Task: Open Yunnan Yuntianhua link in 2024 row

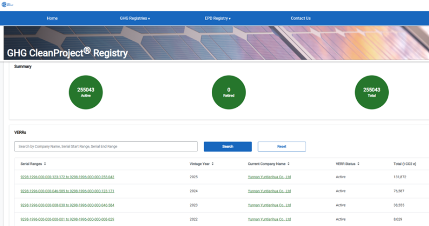Action: pyautogui.click(x=269, y=191)
